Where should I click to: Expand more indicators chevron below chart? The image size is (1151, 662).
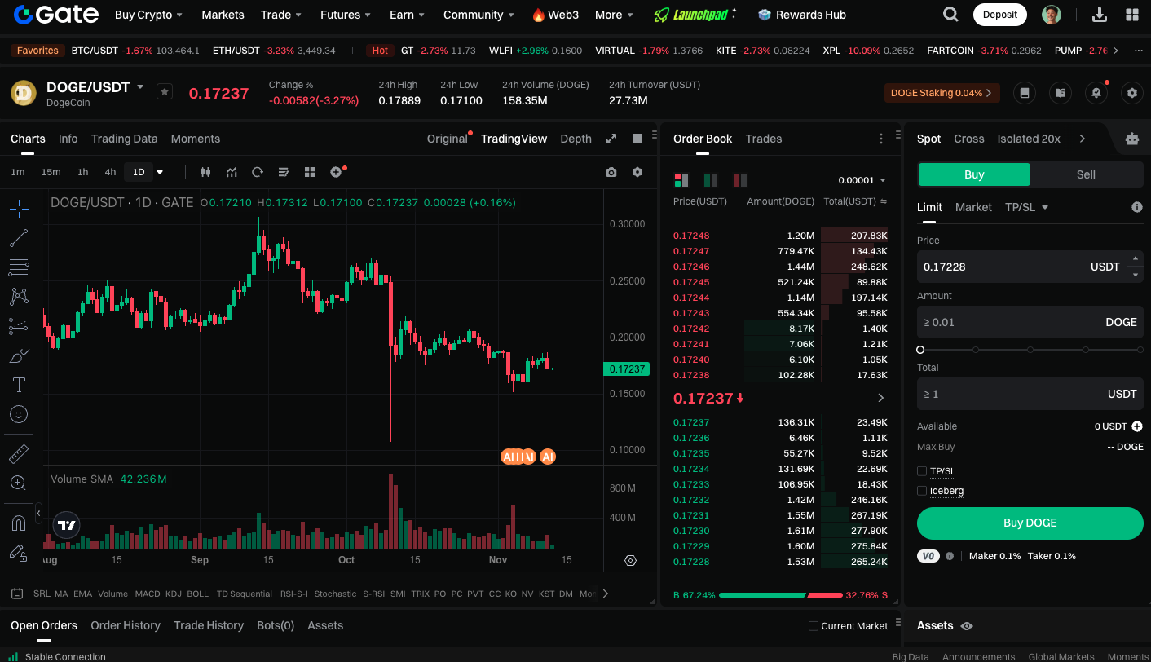coord(606,594)
